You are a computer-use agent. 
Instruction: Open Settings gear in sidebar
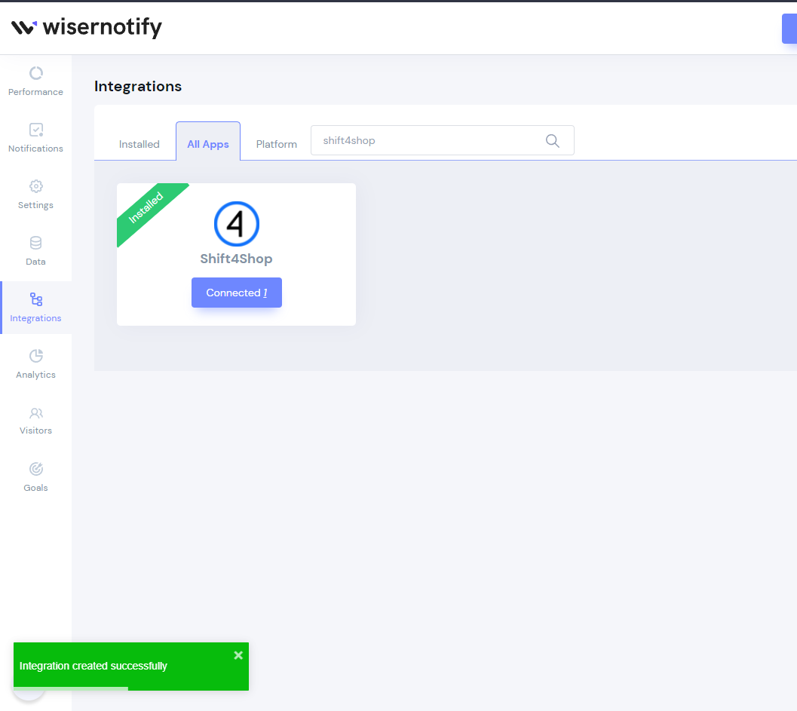pyautogui.click(x=35, y=194)
